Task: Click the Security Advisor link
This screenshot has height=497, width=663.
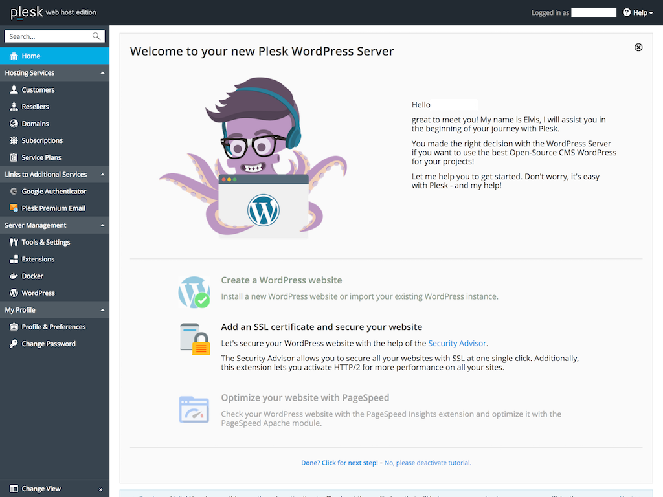Action: 457,343
